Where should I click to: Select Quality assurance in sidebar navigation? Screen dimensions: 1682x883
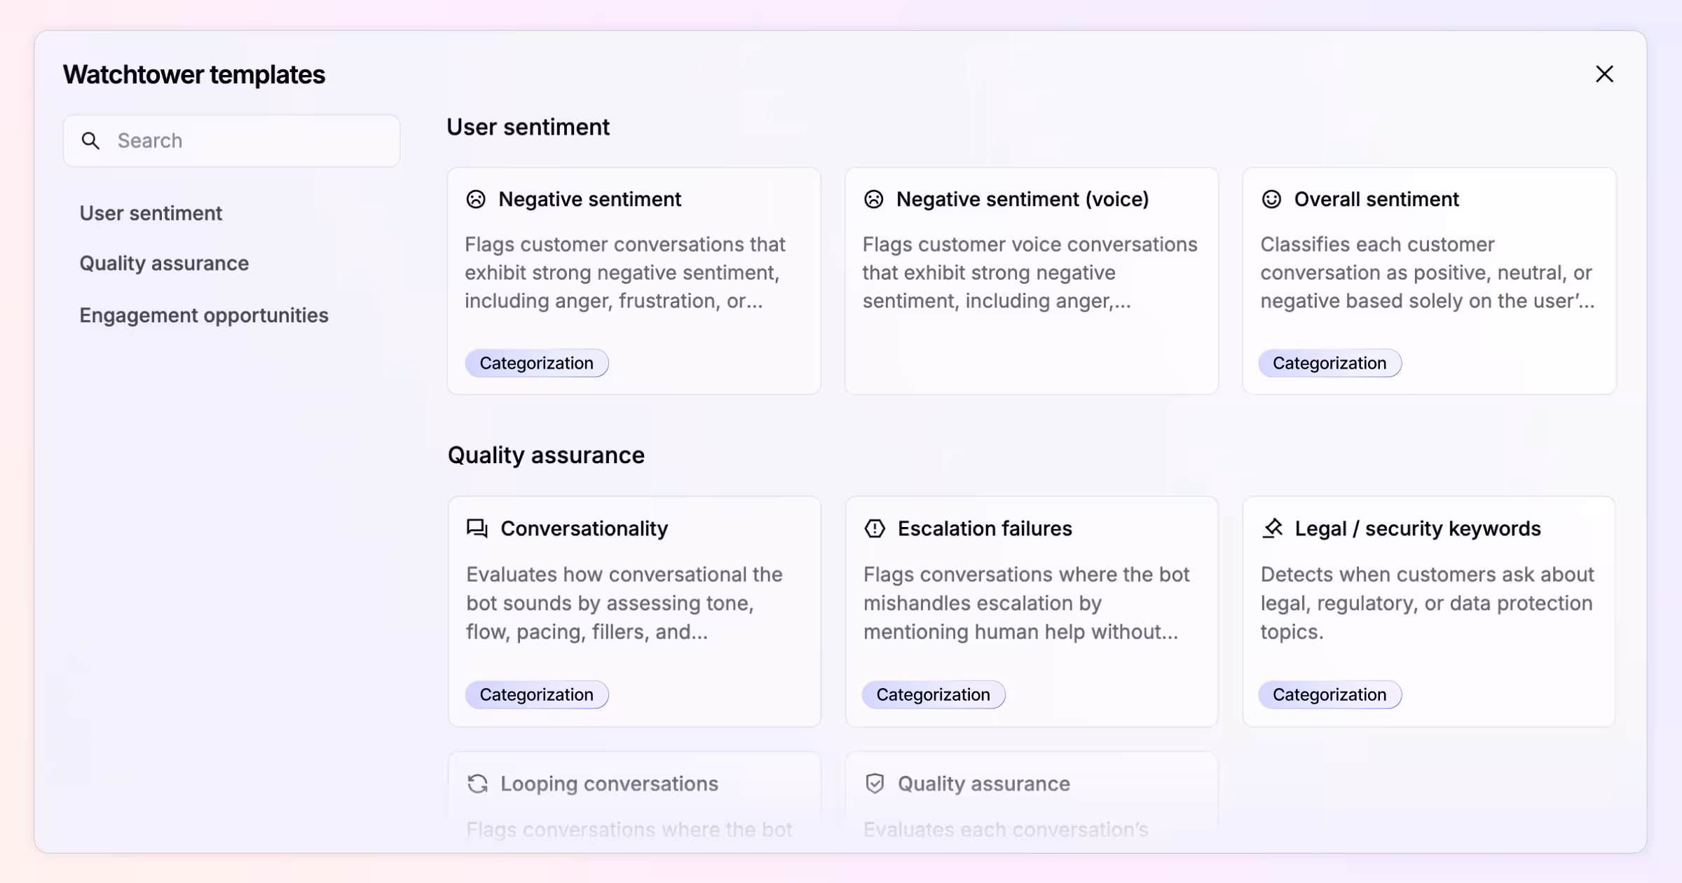tap(164, 263)
